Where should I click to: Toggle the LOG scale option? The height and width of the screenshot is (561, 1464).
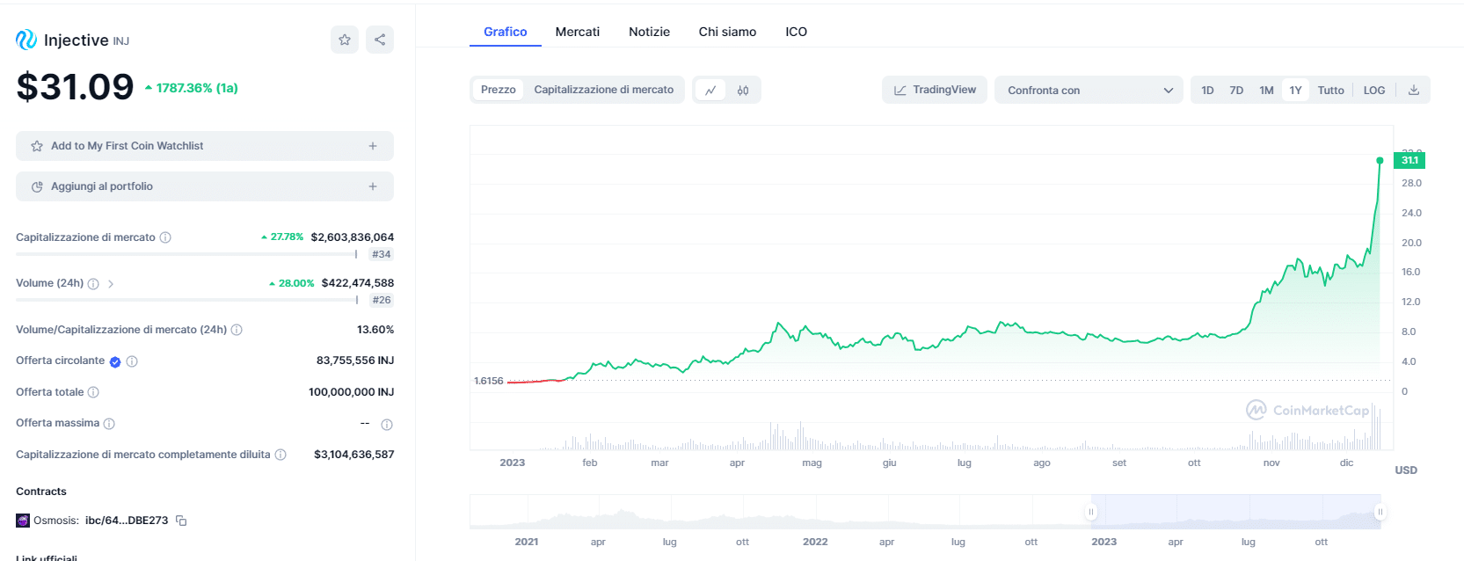1373,90
